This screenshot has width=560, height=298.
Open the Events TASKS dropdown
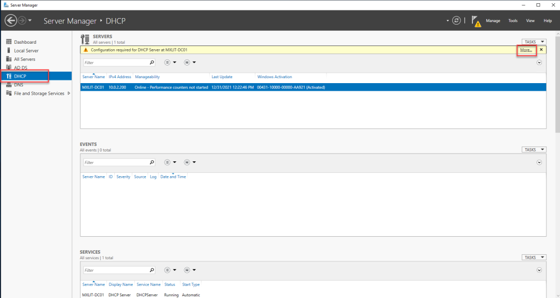534,149
